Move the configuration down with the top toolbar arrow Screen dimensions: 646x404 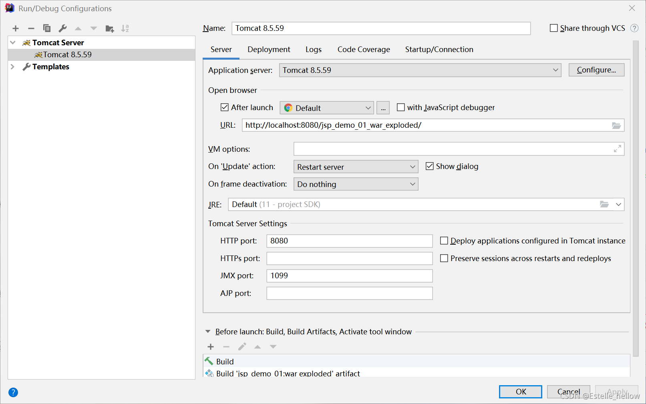click(x=94, y=28)
